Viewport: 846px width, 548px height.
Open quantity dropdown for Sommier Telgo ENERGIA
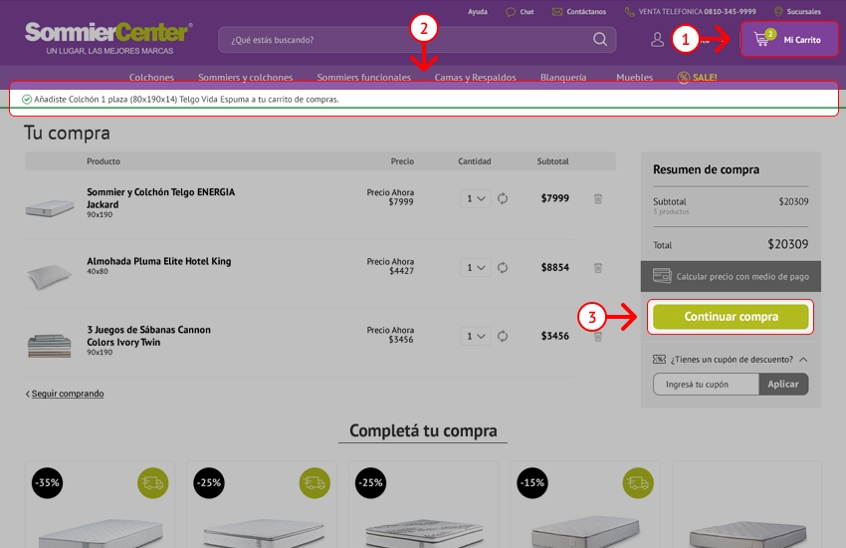tap(476, 198)
